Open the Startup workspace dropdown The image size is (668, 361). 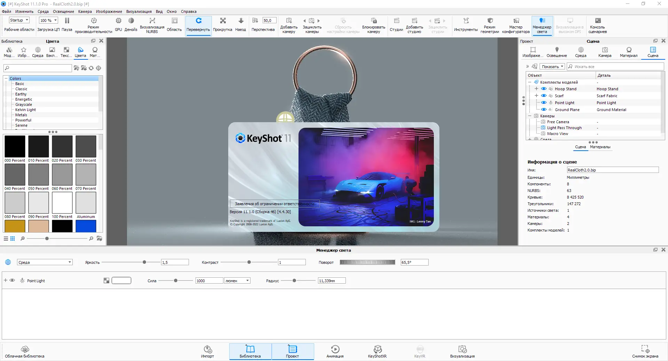19,20
